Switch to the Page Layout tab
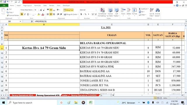Screen dimensions: 187x105 [x=27, y=6]
